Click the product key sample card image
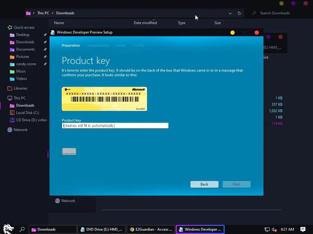This screenshot has height=234, width=313. [x=105, y=99]
